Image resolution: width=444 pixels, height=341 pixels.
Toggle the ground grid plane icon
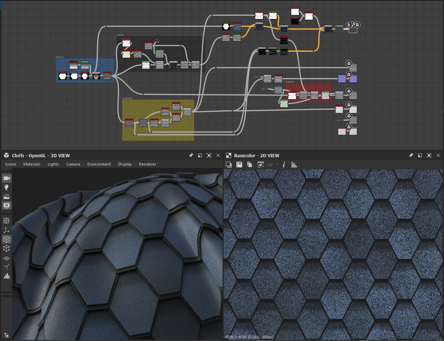click(x=7, y=258)
